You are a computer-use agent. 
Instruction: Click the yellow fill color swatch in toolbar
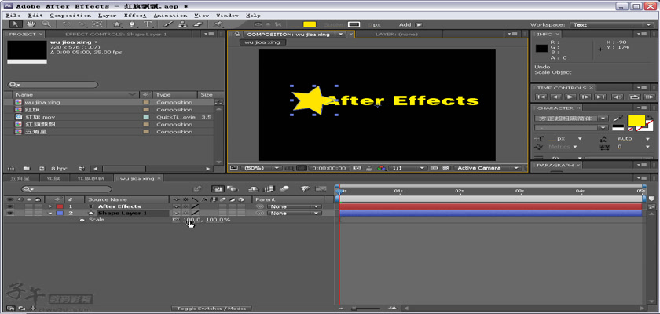click(x=310, y=25)
